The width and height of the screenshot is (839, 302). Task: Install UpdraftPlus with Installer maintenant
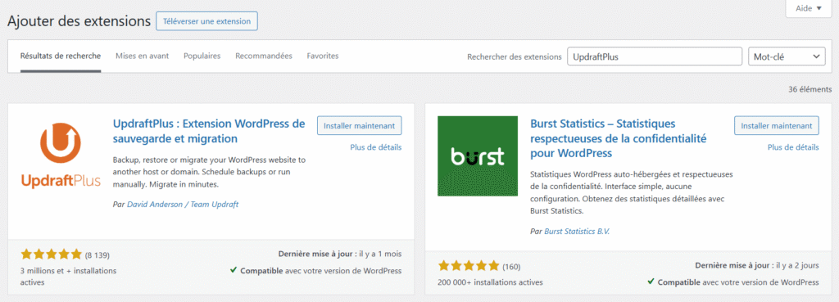coord(360,125)
